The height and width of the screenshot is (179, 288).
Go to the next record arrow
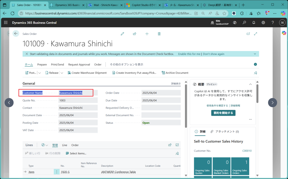click(x=272, y=103)
